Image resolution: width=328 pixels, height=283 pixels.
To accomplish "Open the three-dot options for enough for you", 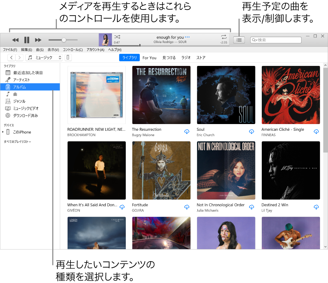I will pyautogui.click(x=187, y=37).
